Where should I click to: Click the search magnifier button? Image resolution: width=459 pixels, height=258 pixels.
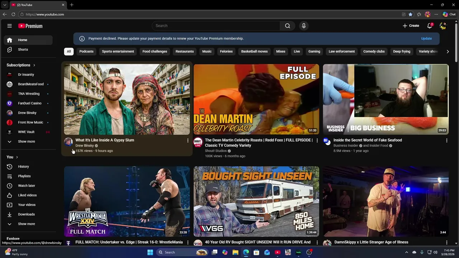288,26
